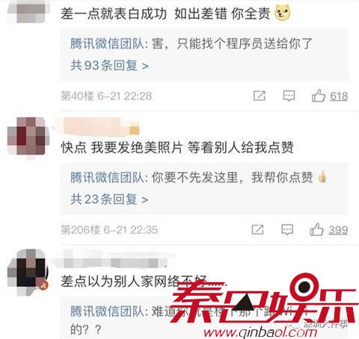Share the floor 206 comment

tap(257, 229)
